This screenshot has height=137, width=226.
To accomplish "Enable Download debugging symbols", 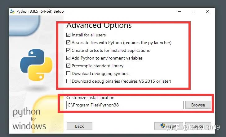I will pyautogui.click(x=69, y=73).
